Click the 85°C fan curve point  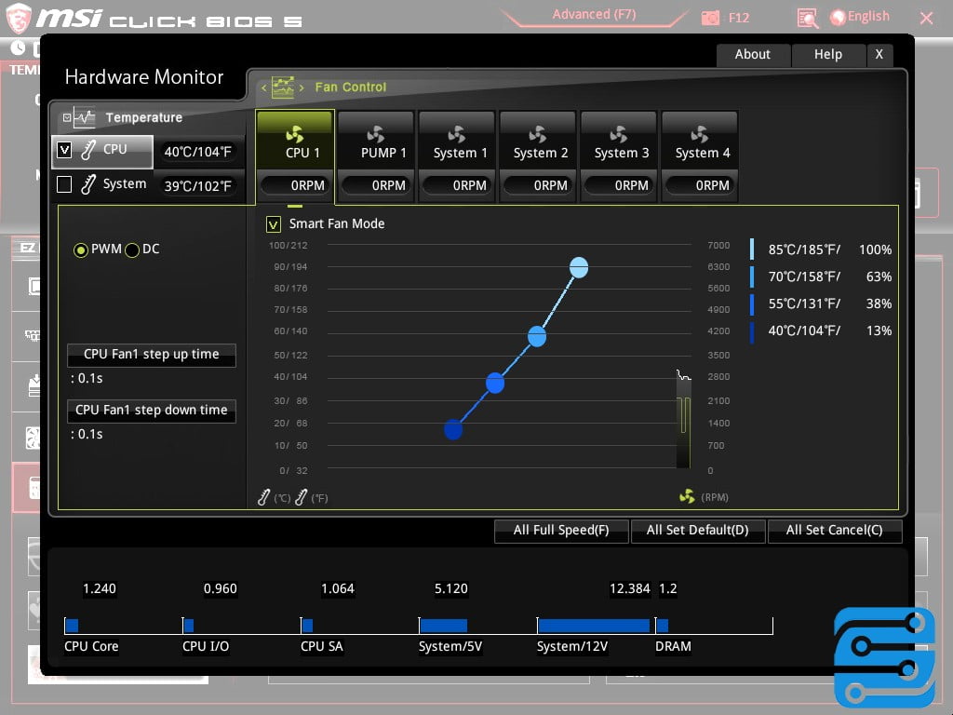click(579, 268)
